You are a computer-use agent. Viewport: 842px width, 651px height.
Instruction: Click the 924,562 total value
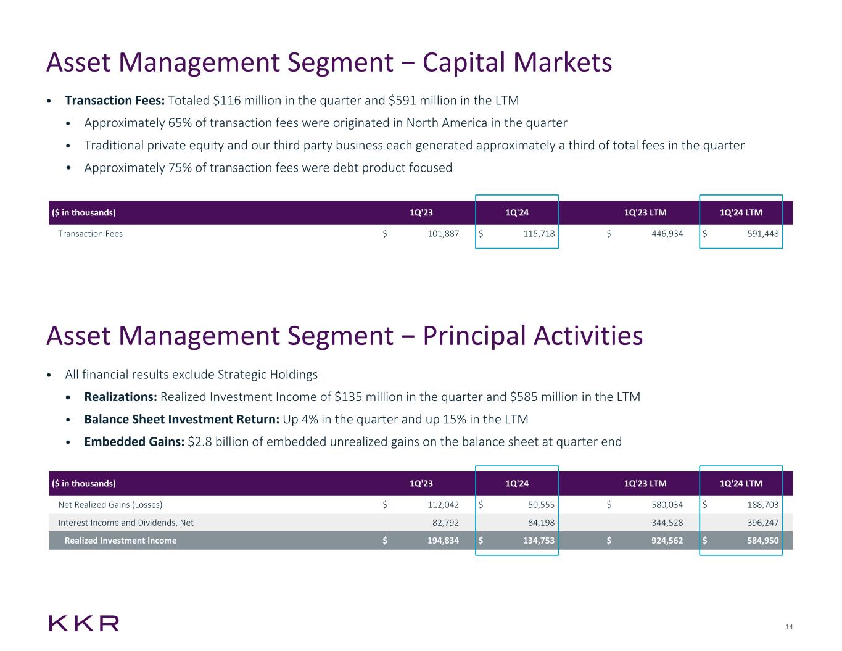click(x=663, y=541)
